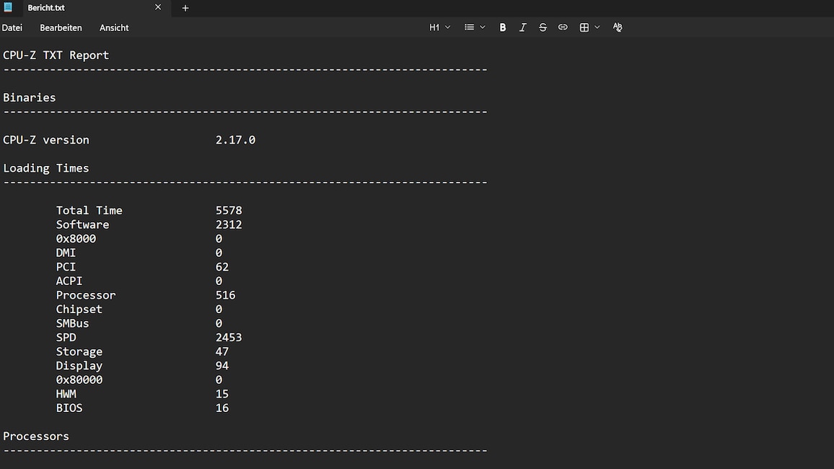Click the 'SMBus' row label
This screenshot has height=469, width=834.
pos(72,323)
